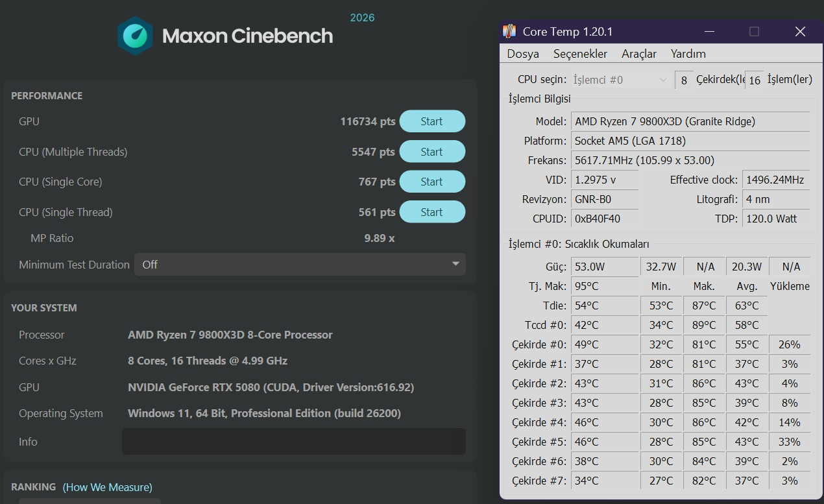Screen dimensions: 824x504
Task: Click the CPUID value '0xB40F40'
Action: point(605,219)
